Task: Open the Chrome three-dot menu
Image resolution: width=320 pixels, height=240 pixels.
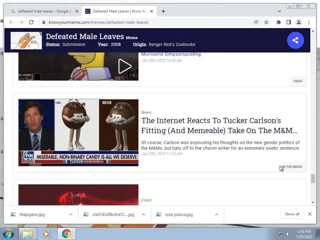Action: pos(309,22)
